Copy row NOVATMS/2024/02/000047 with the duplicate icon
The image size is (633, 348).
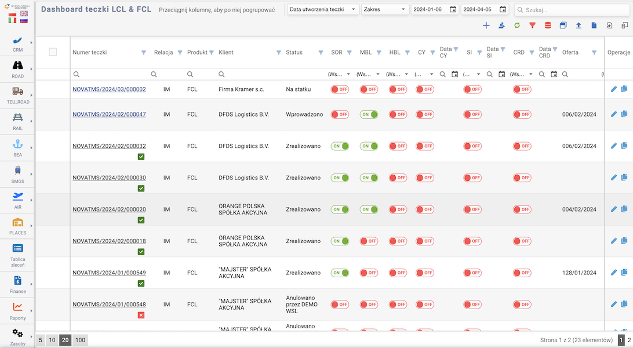pyautogui.click(x=624, y=114)
